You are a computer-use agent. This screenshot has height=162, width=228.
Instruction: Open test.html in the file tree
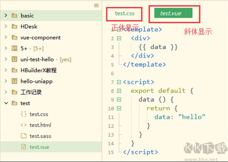[x=40, y=125]
